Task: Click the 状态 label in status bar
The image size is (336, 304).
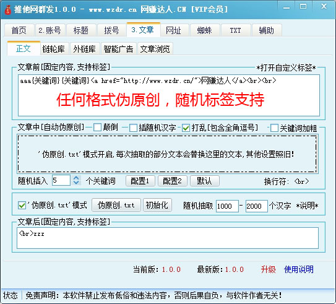Action: (11, 295)
